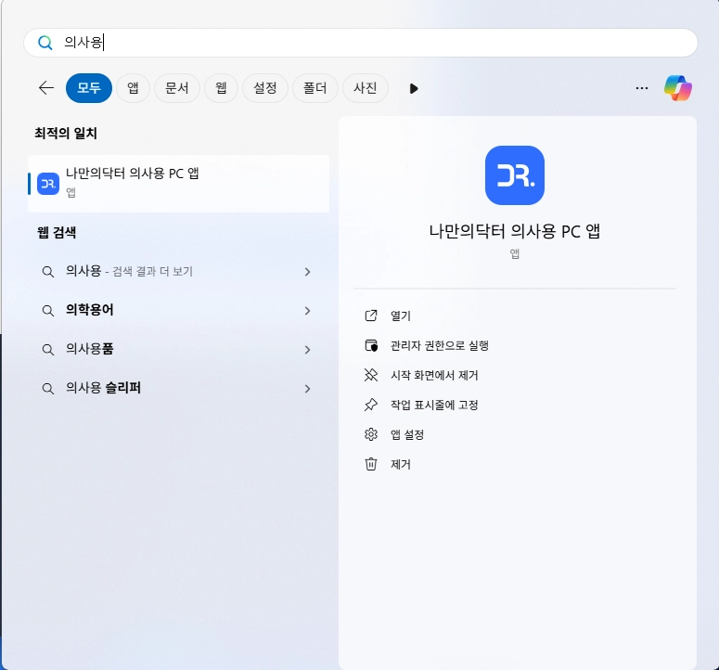Click the open-external icon beside 열기

click(371, 316)
